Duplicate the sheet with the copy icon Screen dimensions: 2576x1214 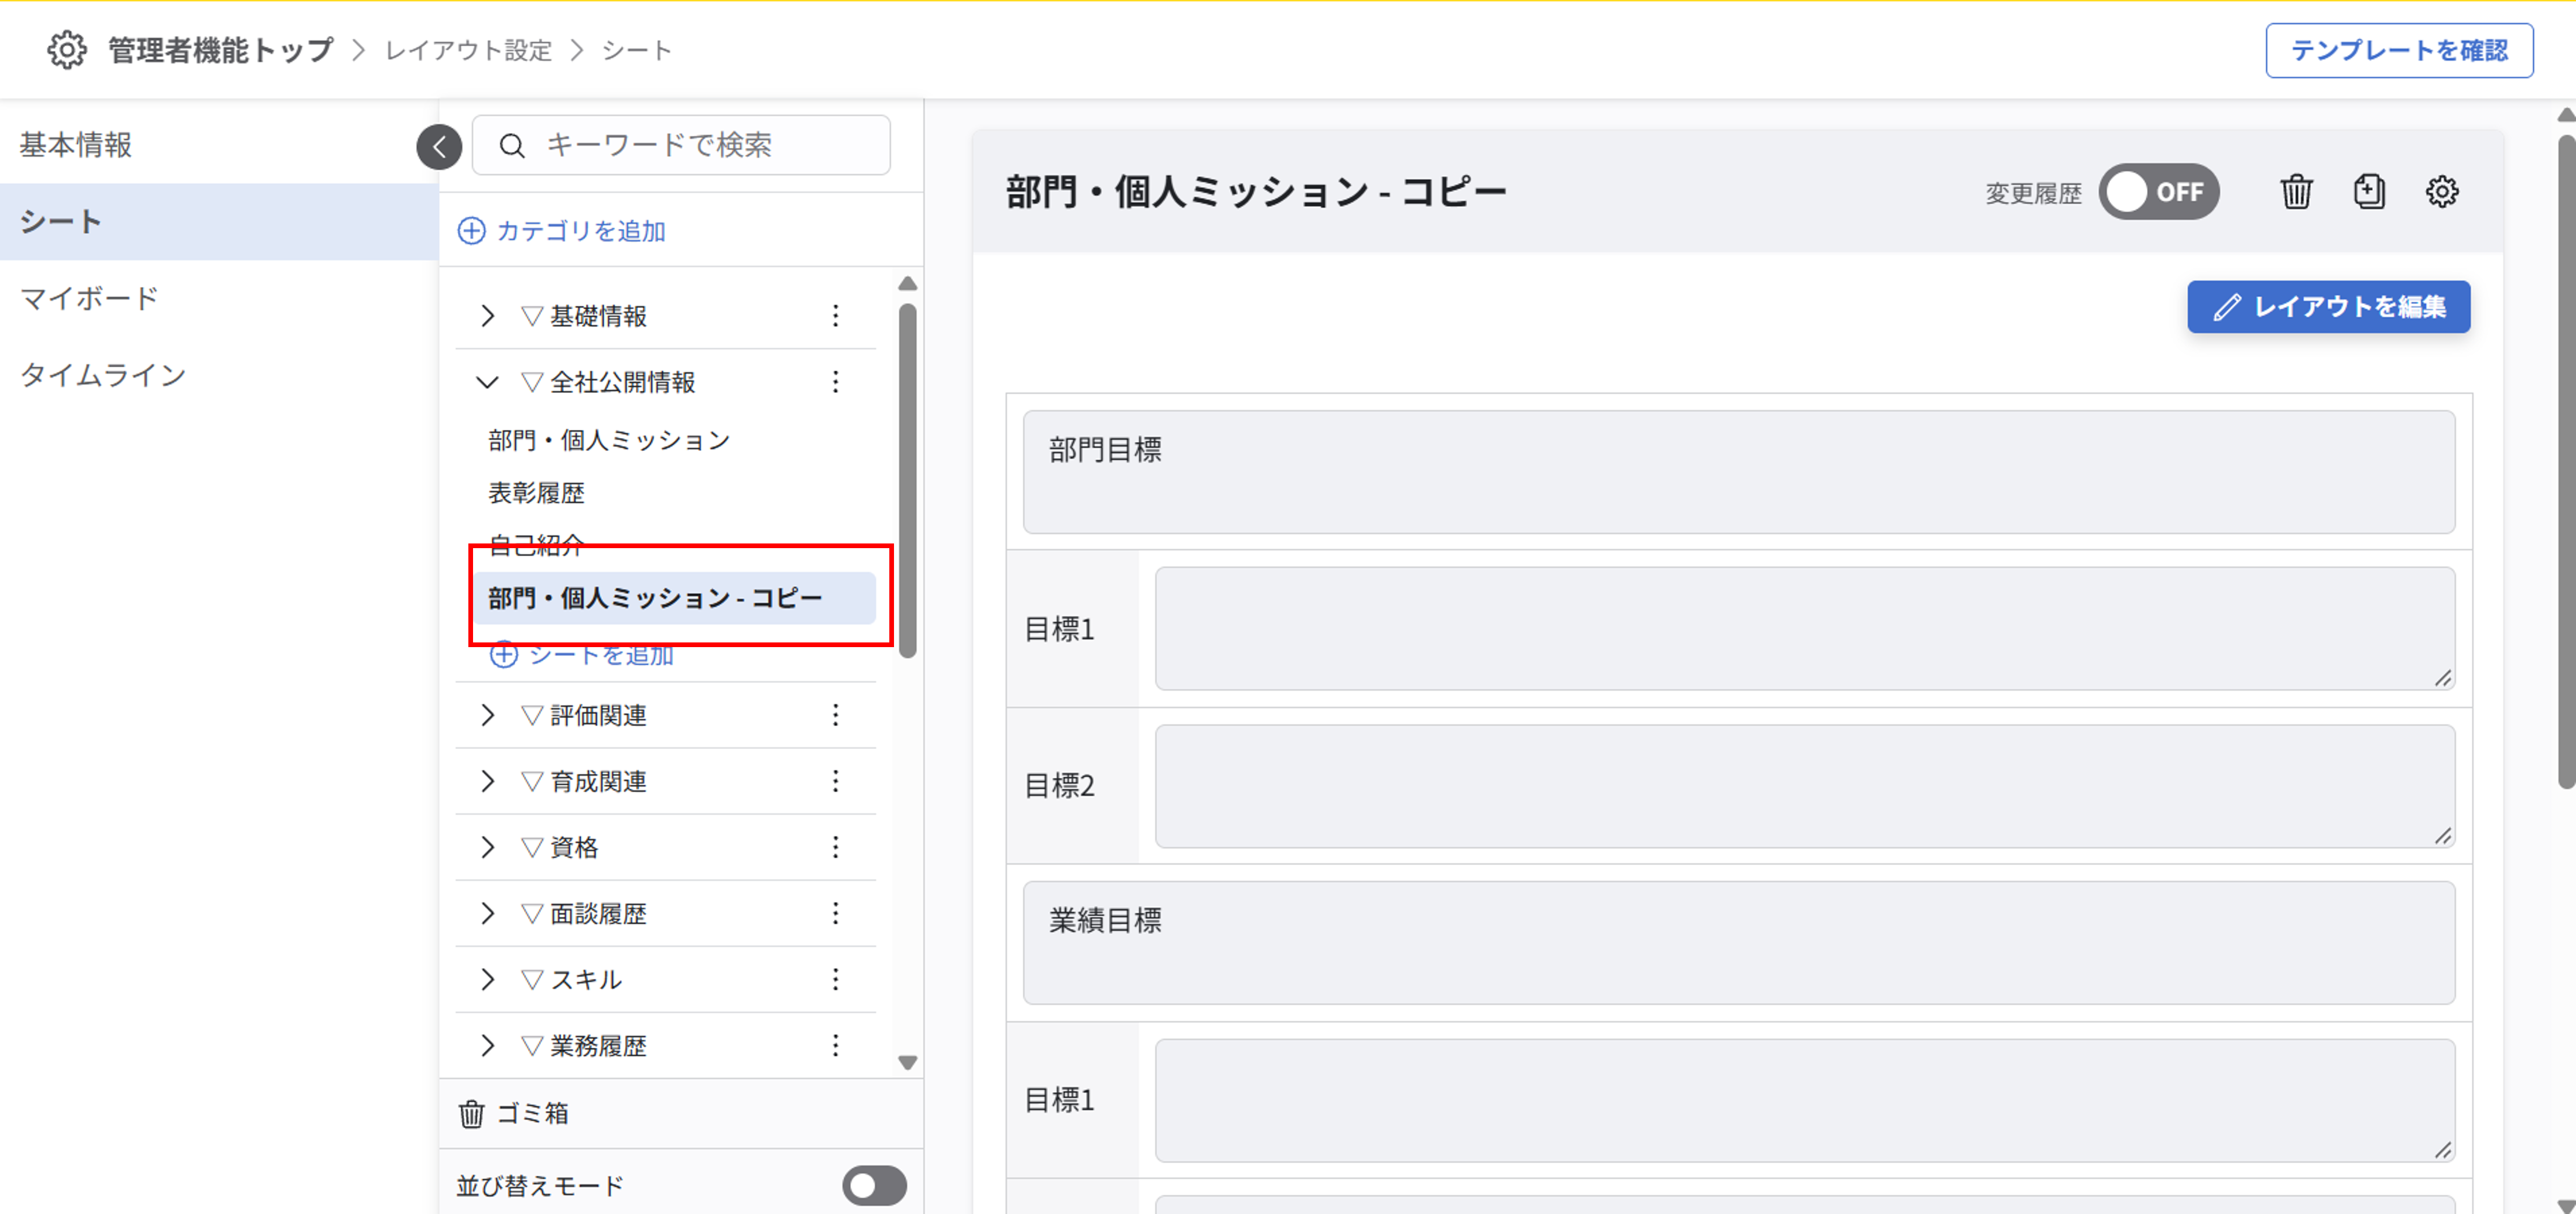click(x=2369, y=191)
